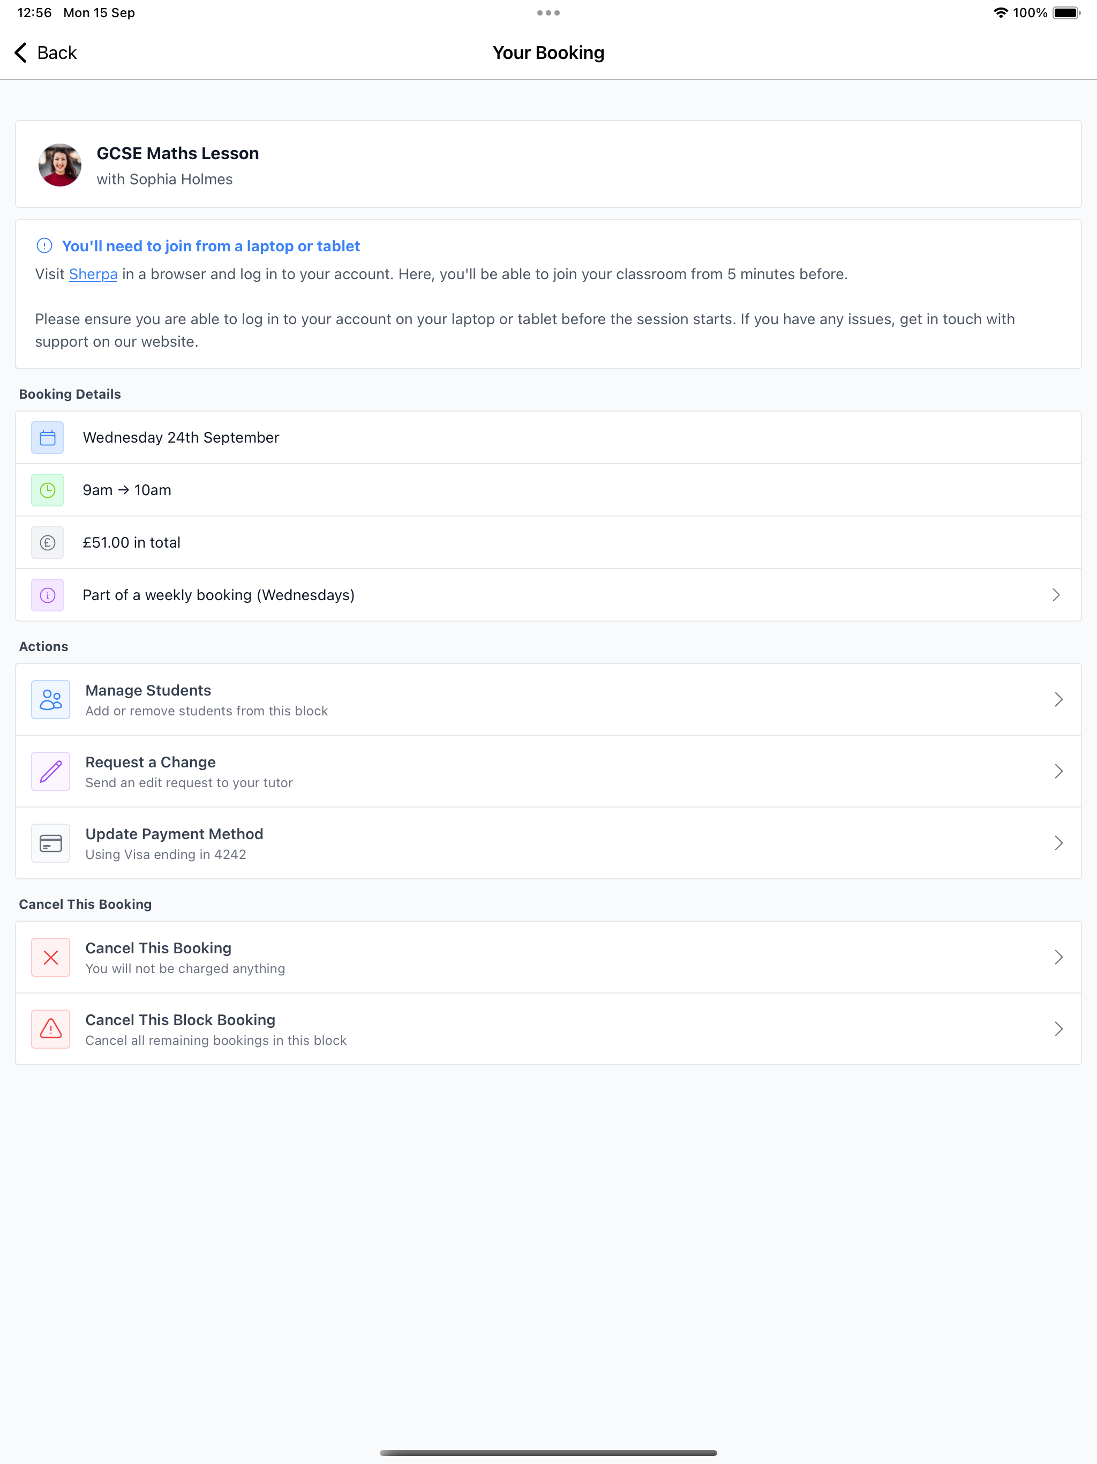The image size is (1097, 1464).
Task: Tap the 'GCSE Maths Lesson' heading
Action: coord(177,153)
